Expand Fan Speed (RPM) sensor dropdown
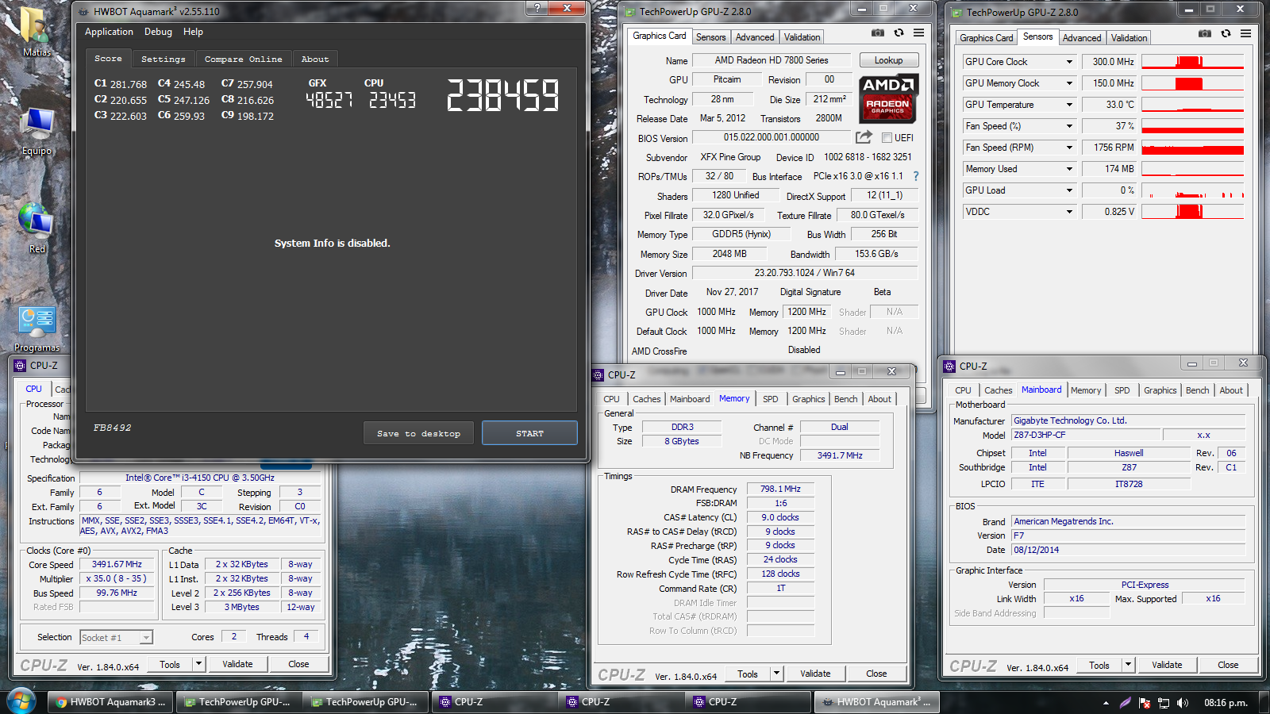Image resolution: width=1270 pixels, height=714 pixels. click(x=1068, y=148)
